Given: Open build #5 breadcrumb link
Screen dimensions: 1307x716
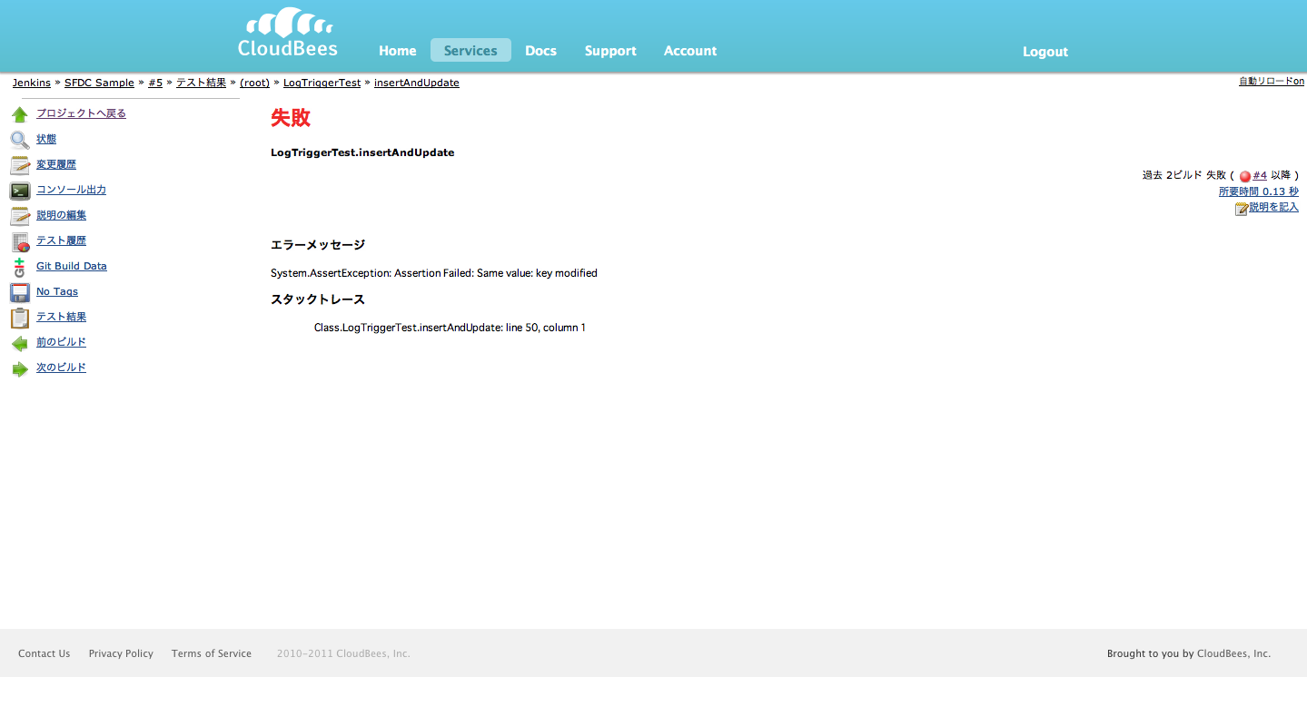Looking at the screenshot, I should [x=155, y=83].
